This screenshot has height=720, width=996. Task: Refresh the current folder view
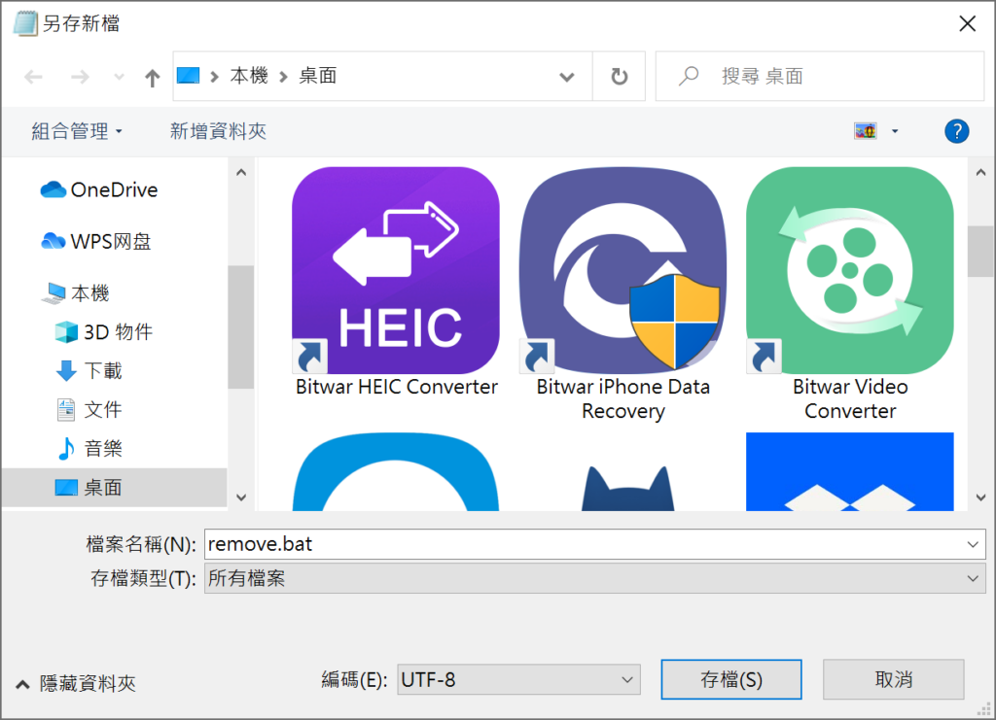pos(620,77)
